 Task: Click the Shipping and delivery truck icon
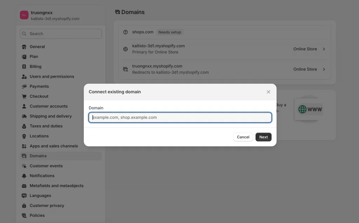tap(24, 116)
